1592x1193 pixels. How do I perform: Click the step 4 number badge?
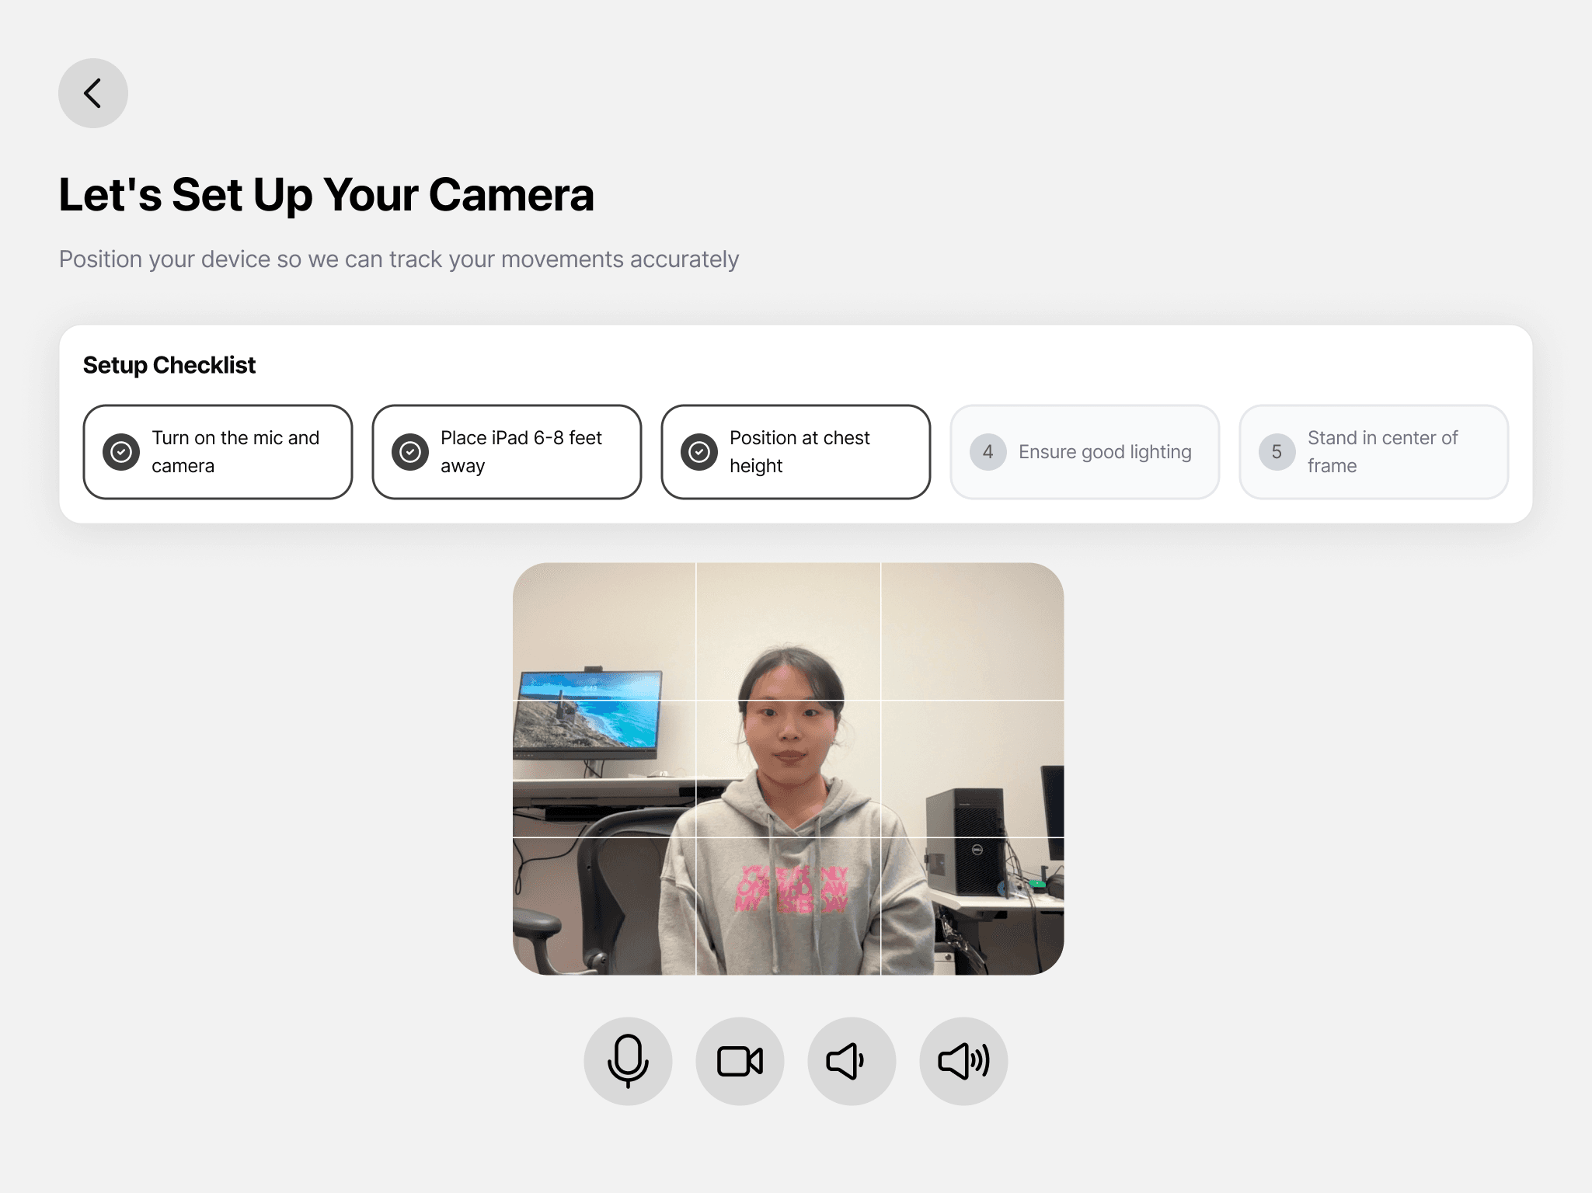point(988,452)
